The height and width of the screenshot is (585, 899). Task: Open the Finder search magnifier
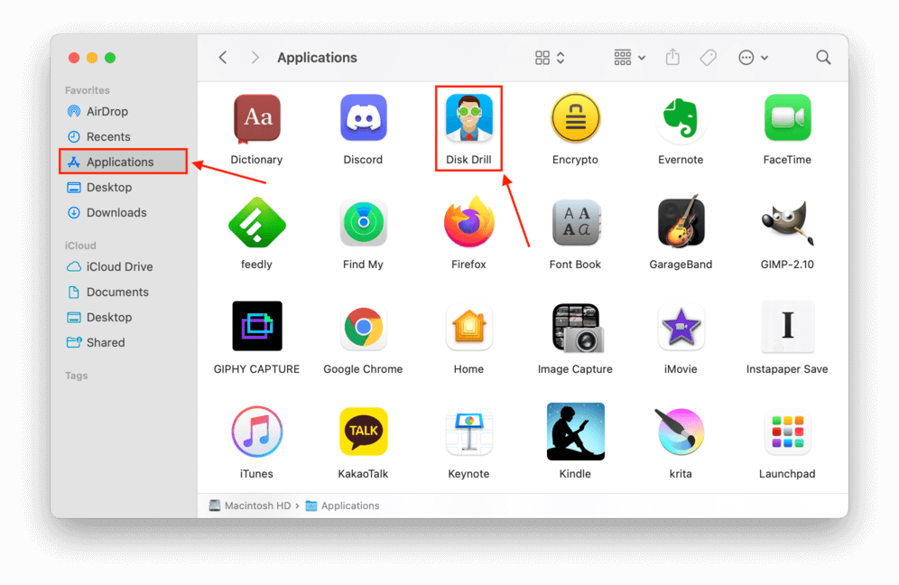[823, 58]
